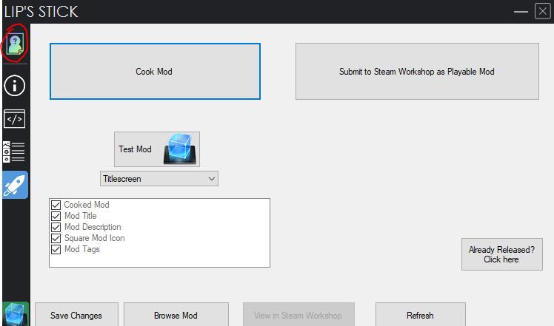Toggle the Cooked Mod checkbox
Image resolution: width=554 pixels, height=326 pixels.
point(56,205)
